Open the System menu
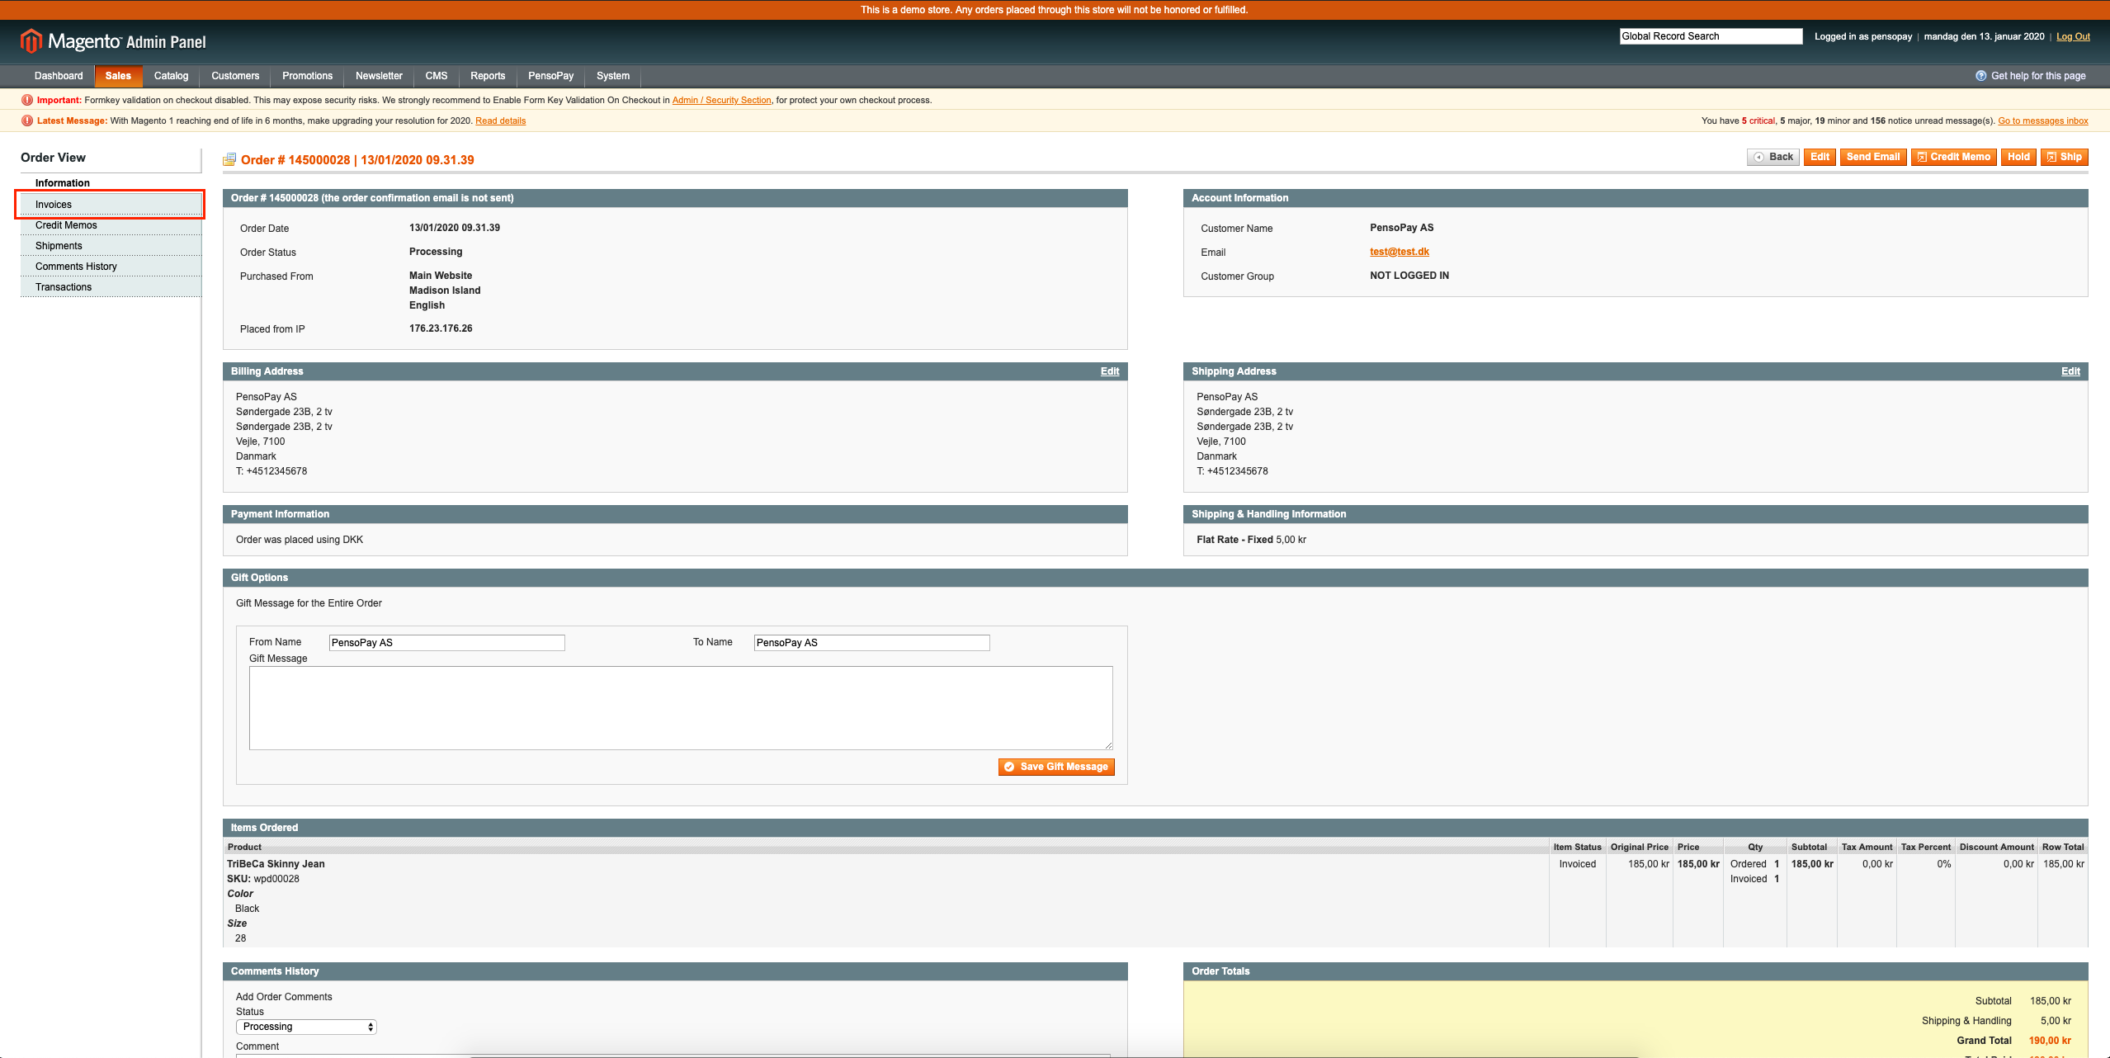Screen dimensions: 2110x1058 click(x=613, y=76)
